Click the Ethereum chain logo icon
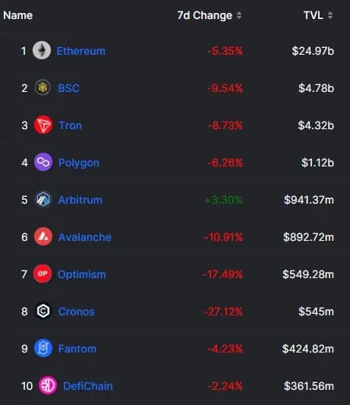 point(42,50)
